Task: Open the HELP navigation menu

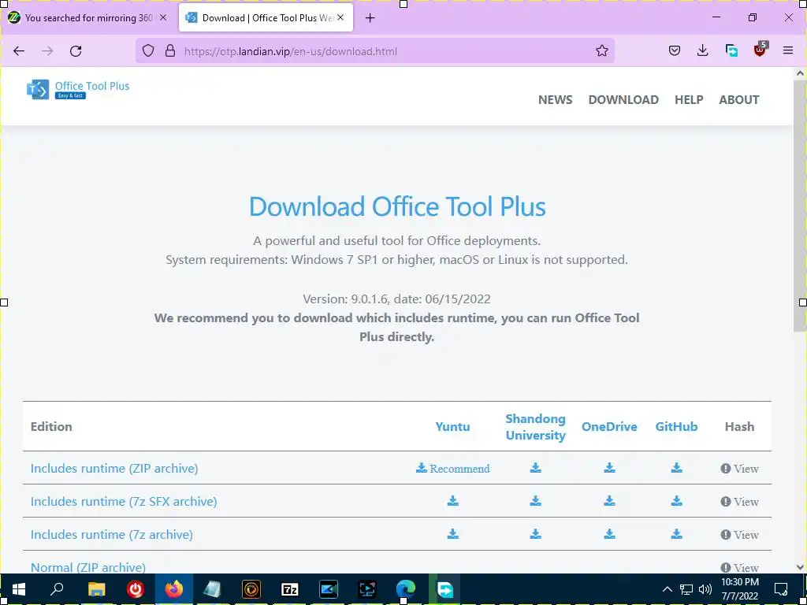Action: click(x=689, y=99)
